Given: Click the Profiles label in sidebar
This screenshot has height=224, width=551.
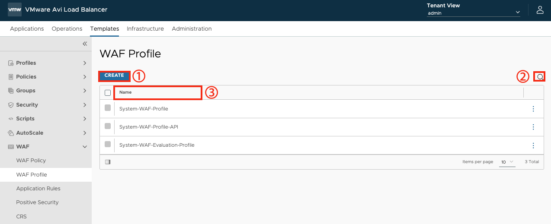Looking at the screenshot, I should pos(26,63).
